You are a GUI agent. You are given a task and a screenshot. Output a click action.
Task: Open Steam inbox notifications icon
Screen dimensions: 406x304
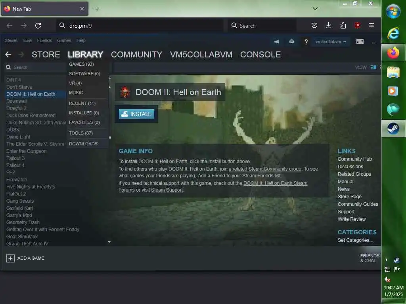[291, 41]
